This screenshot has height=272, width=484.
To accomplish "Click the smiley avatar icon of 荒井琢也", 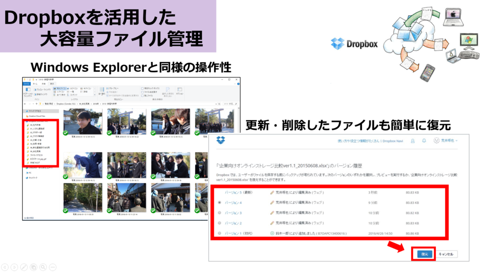I will click(x=436, y=141).
